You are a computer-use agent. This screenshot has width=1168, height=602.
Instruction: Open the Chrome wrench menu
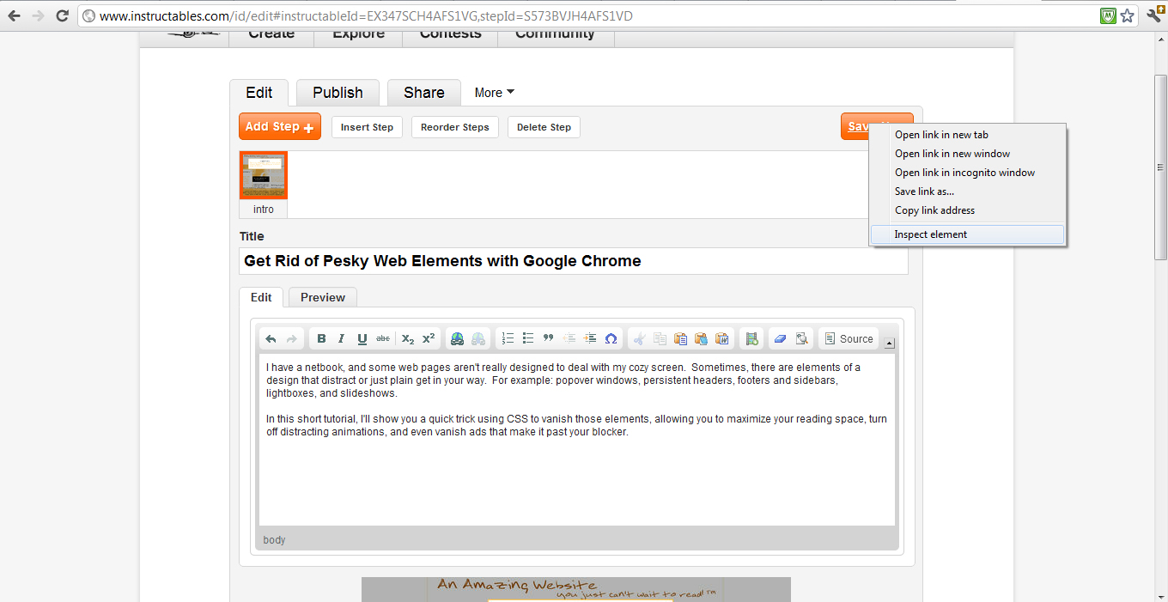pyautogui.click(x=1154, y=15)
